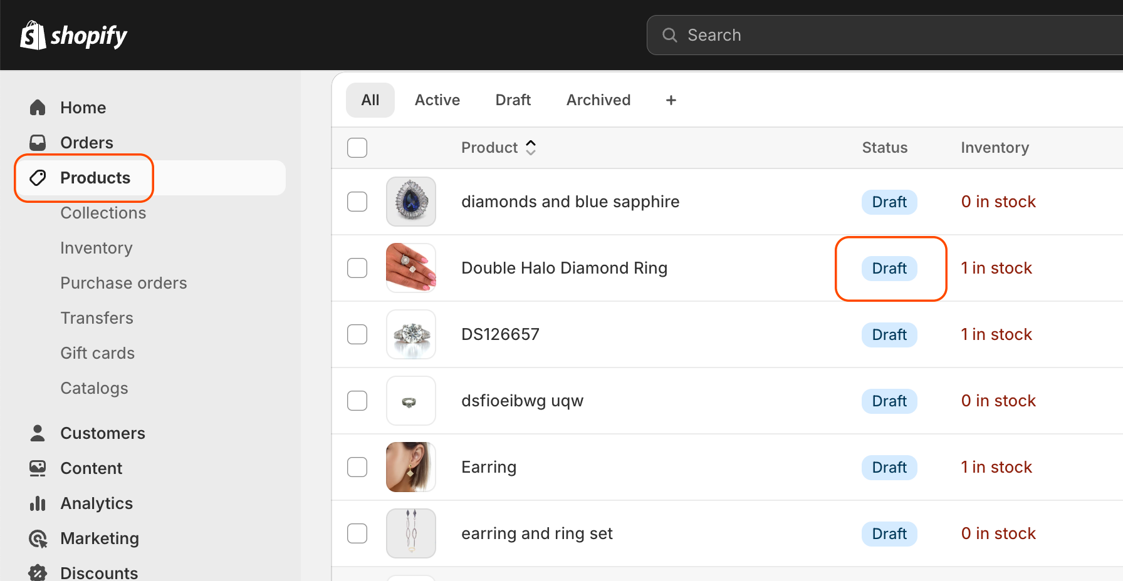Switch to the Draft tab
This screenshot has height=581, width=1123.
513,100
